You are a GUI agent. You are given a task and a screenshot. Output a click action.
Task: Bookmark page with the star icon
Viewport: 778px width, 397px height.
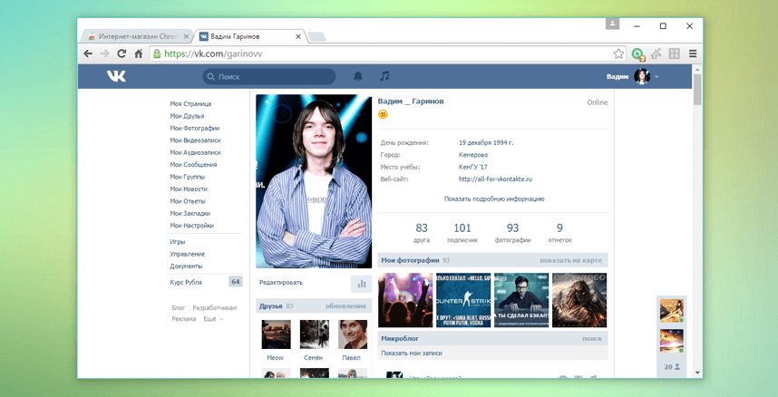click(x=618, y=53)
